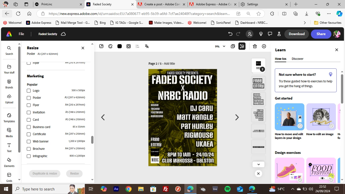Select the FREE ENTRY layer thumbnail
The image size is (345, 194).
click(258, 83)
